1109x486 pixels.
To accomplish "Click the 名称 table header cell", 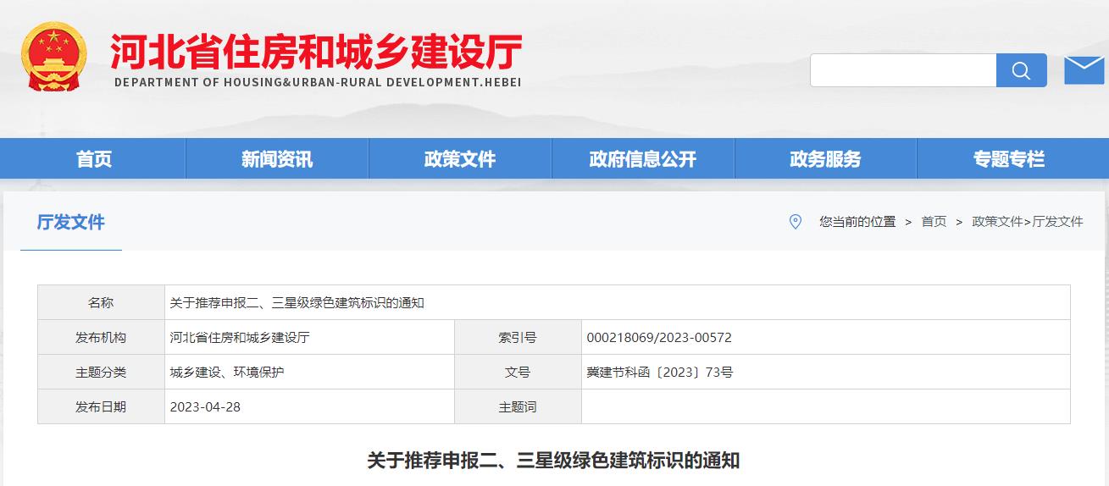I will point(101,302).
